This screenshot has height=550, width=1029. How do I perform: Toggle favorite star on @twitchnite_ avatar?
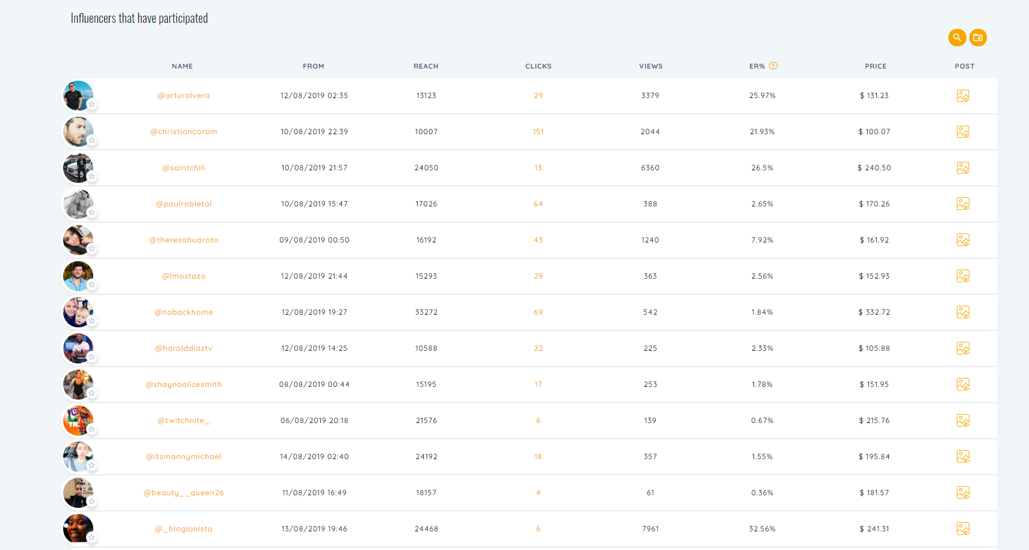coord(91,430)
